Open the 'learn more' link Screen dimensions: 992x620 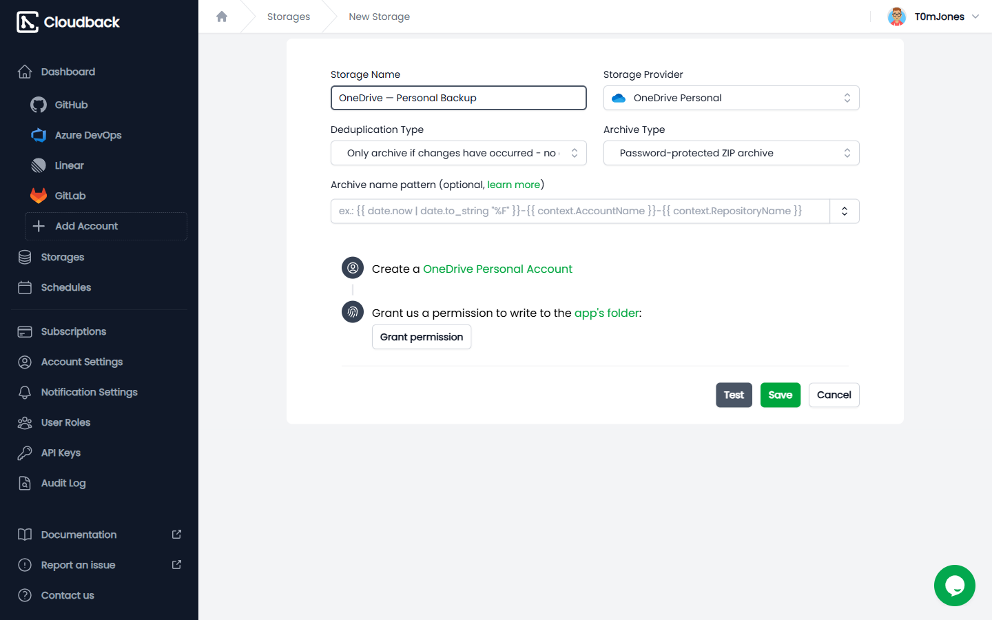[514, 185]
